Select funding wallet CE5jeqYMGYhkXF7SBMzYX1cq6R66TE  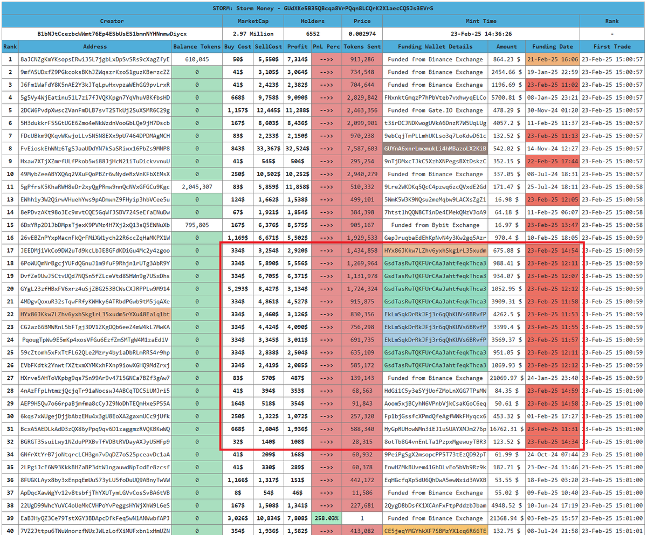point(436,531)
